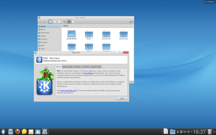Image resolution: width=216 pixels, height=135 pixels.
Task: Minimize the About KDE dialog
Action: pos(117,53)
